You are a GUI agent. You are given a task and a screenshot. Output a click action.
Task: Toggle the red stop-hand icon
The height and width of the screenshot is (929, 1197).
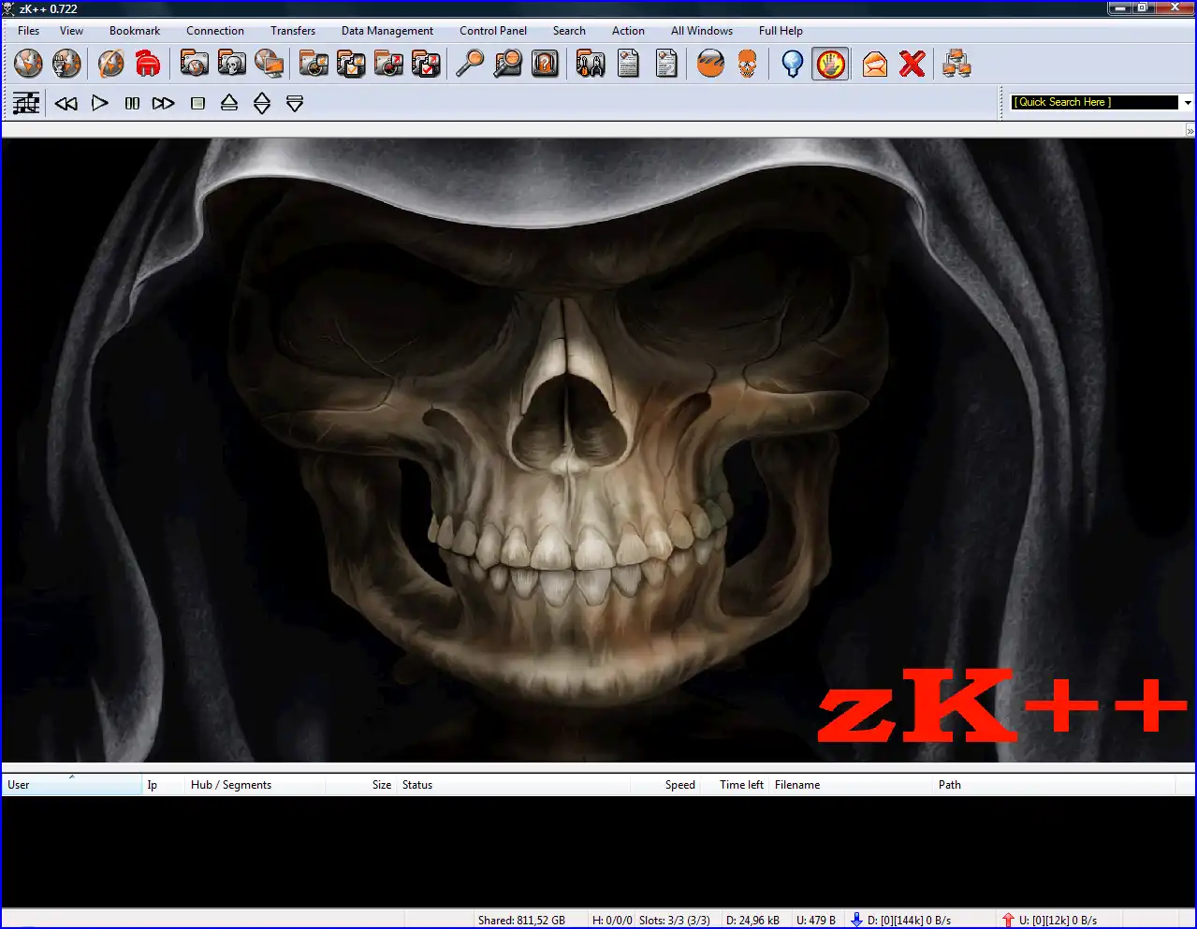pyautogui.click(x=831, y=64)
